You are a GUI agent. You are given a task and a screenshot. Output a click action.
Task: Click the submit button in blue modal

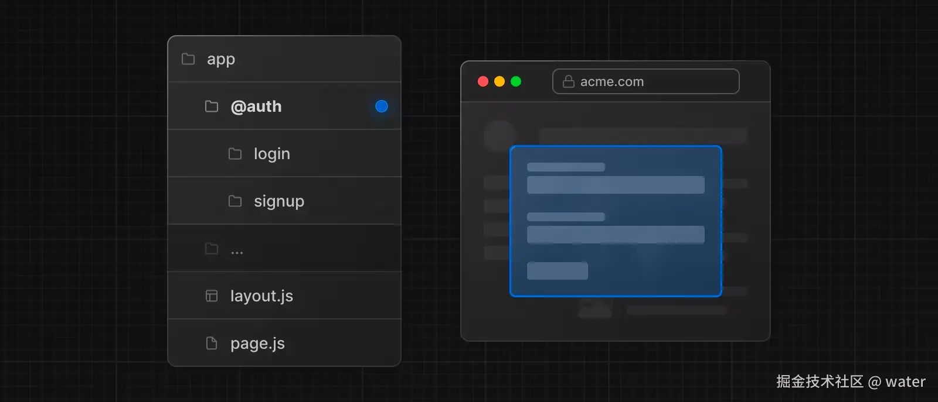click(558, 271)
